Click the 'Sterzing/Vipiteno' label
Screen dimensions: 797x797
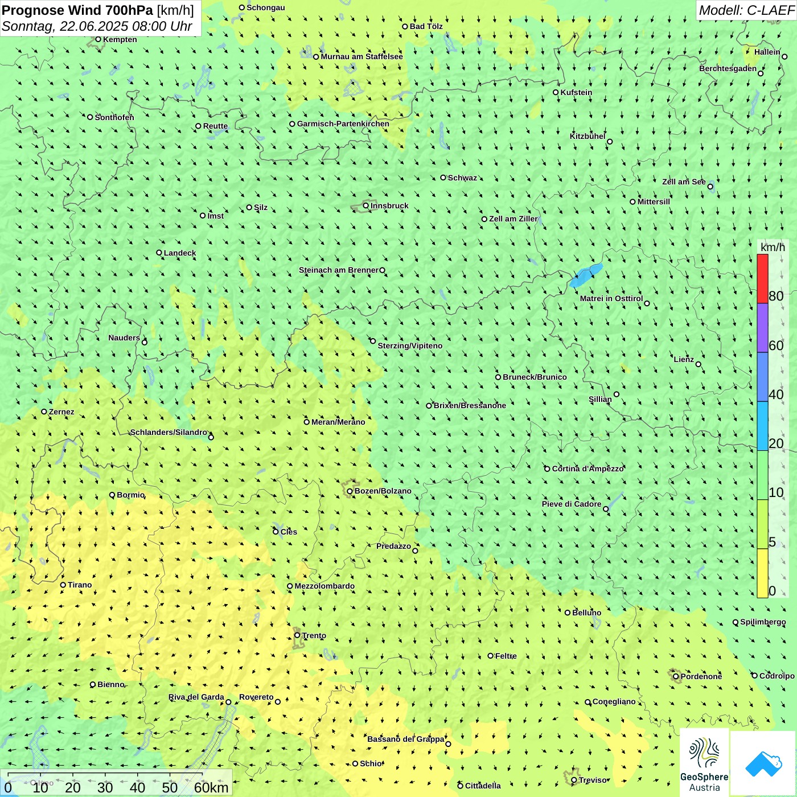coord(410,346)
